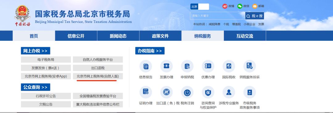
Task: Open the 信息公开 menu
Action: click(76, 36)
